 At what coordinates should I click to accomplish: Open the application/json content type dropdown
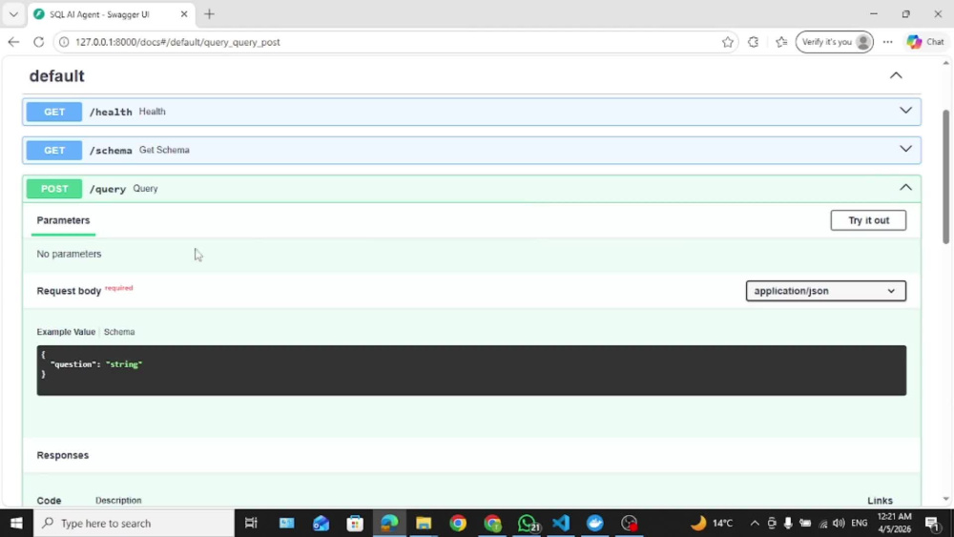pos(825,291)
